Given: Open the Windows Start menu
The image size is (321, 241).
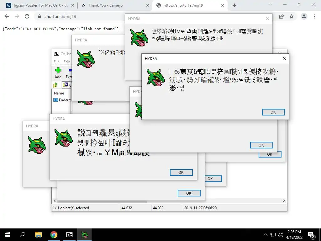Looking at the screenshot, I should 8,235.
